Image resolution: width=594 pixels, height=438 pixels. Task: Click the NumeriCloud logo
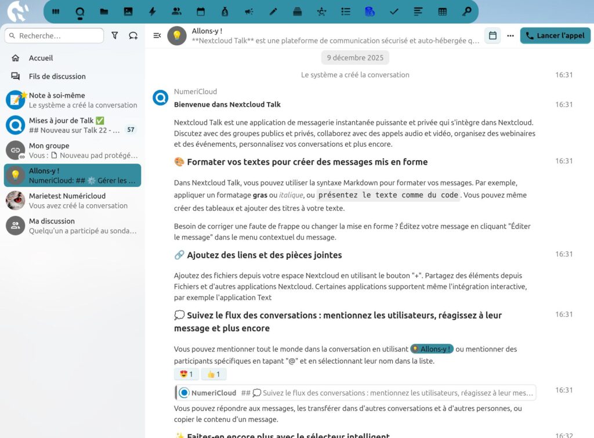[17, 11]
